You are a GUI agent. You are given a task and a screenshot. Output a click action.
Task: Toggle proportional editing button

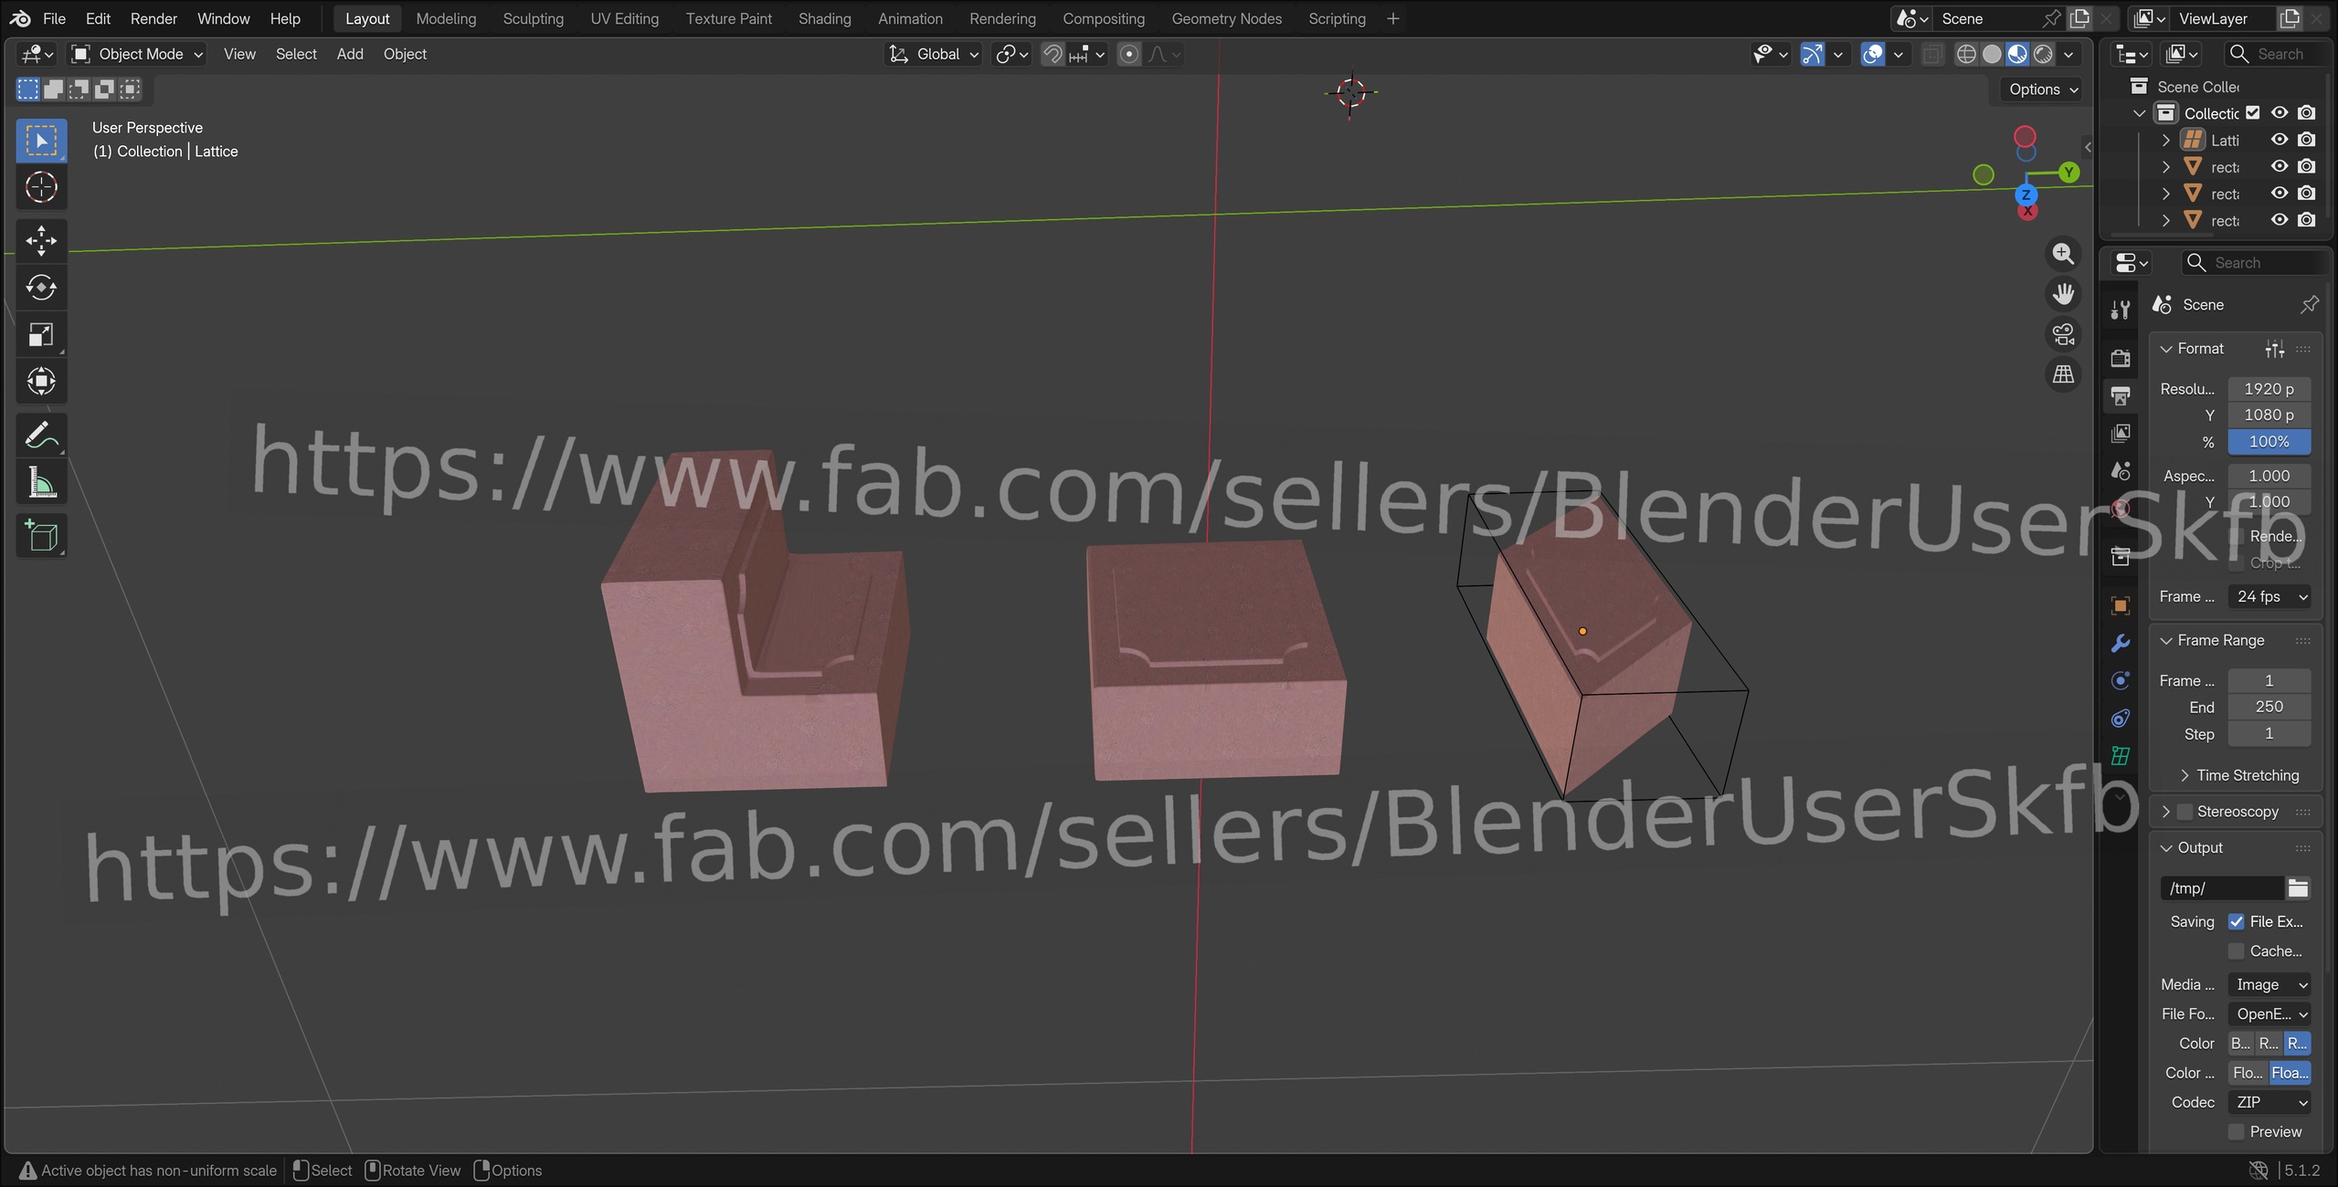1129,55
